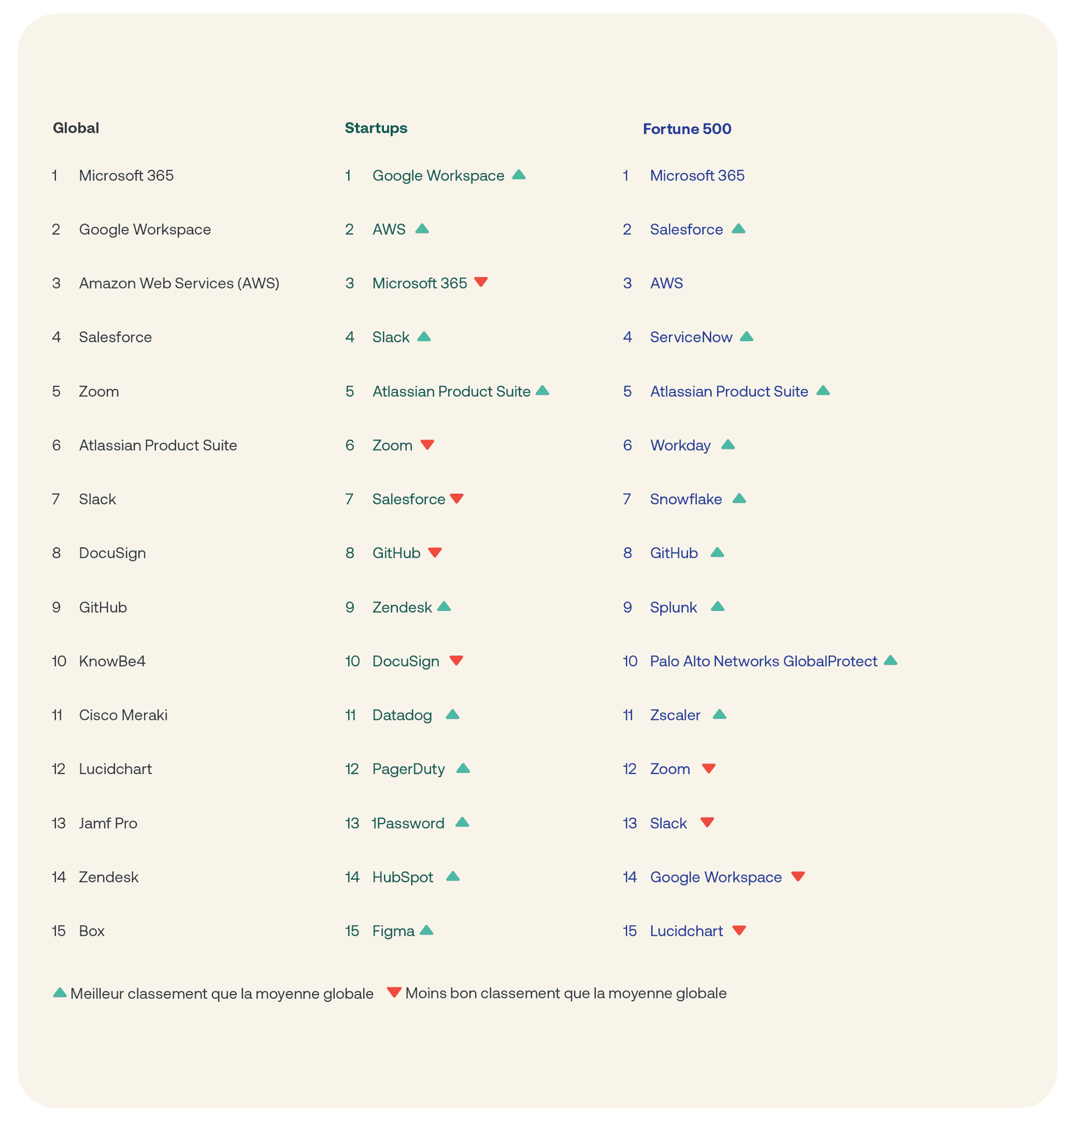
Task: Click red down triangle beside Startups DocuSign
Action: click(x=456, y=660)
